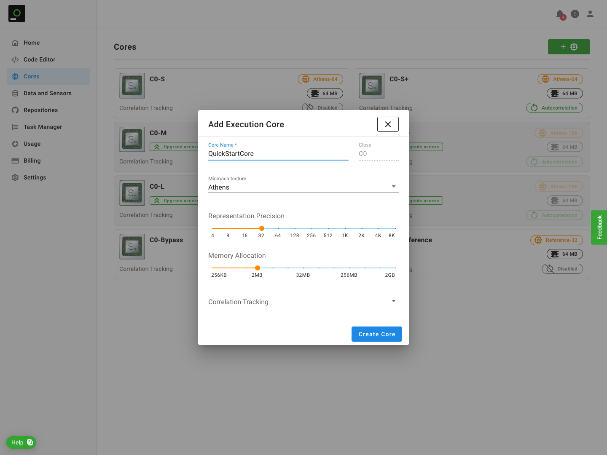Click the Create Core button
This screenshot has height=455, width=607.
click(x=376, y=334)
